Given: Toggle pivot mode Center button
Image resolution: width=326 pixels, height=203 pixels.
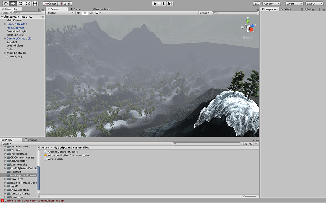Looking at the screenshot, I should [50, 4].
